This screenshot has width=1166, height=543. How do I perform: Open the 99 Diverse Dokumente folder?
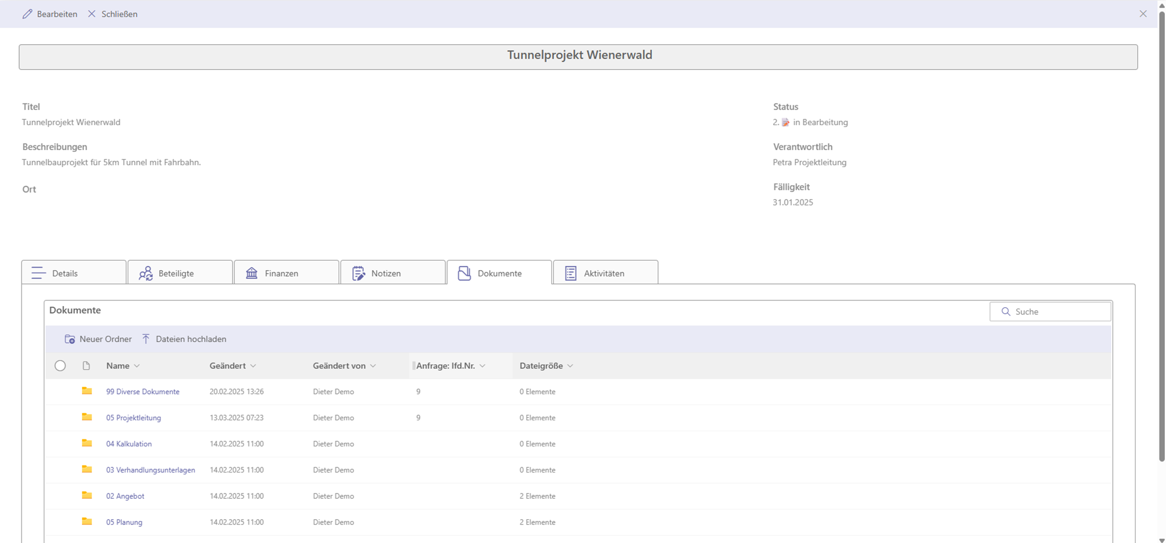pyautogui.click(x=143, y=392)
